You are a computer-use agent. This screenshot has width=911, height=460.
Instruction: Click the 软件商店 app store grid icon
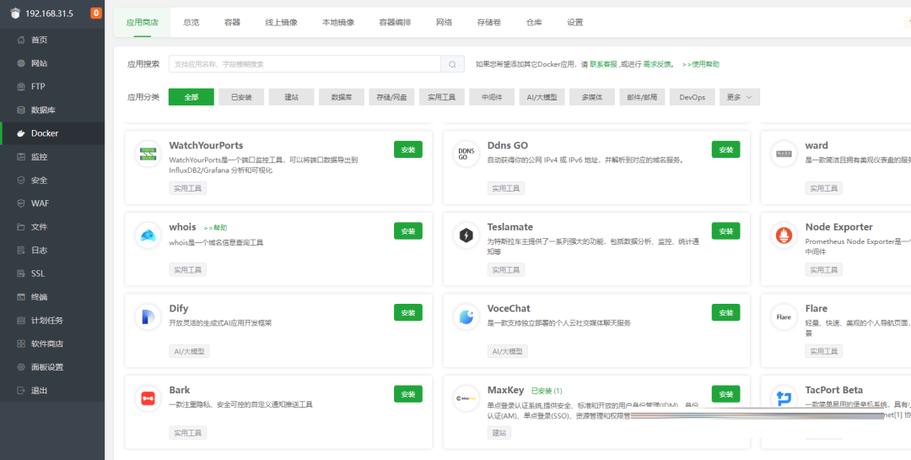coord(21,344)
